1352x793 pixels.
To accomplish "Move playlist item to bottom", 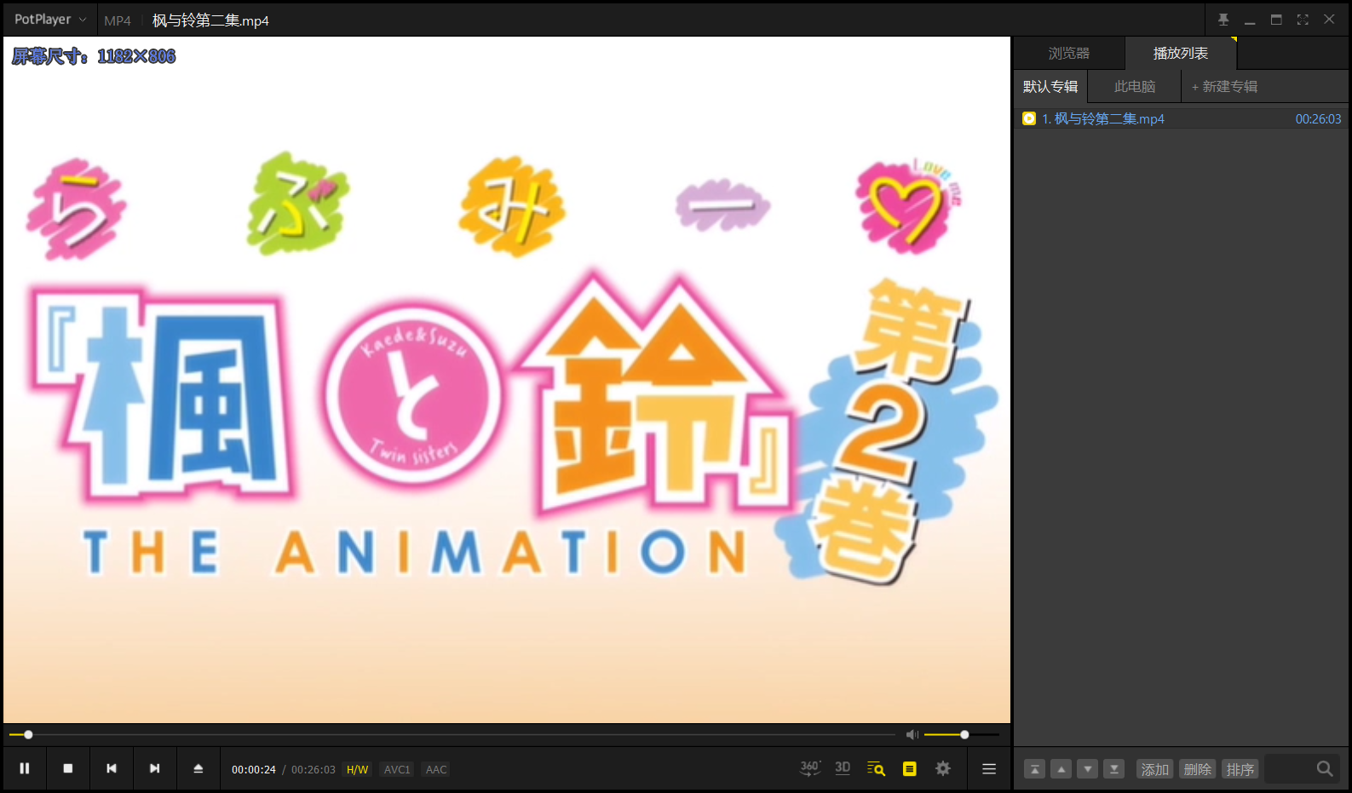I will (1113, 769).
